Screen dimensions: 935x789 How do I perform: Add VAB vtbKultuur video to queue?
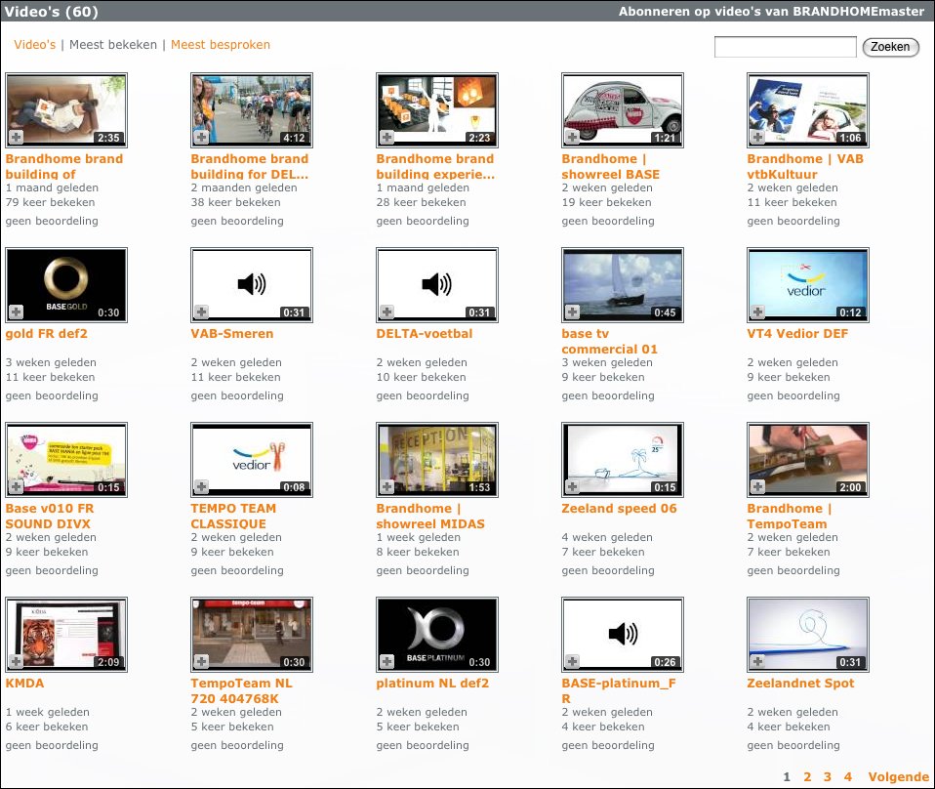click(758, 138)
